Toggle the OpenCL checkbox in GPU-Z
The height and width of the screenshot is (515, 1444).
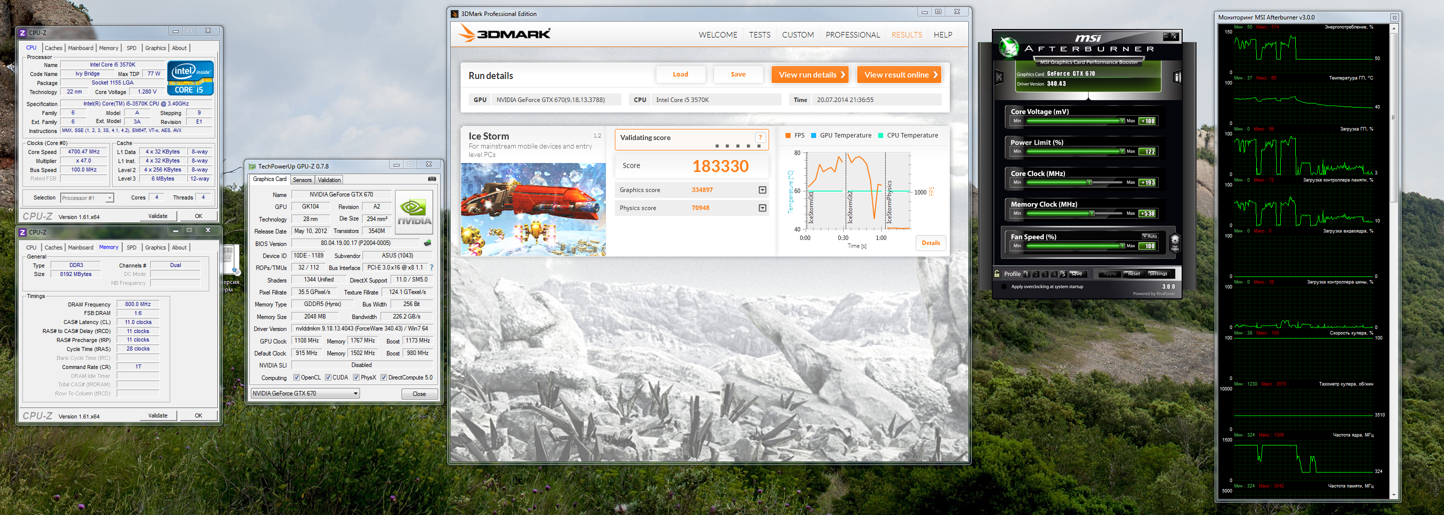(x=296, y=377)
